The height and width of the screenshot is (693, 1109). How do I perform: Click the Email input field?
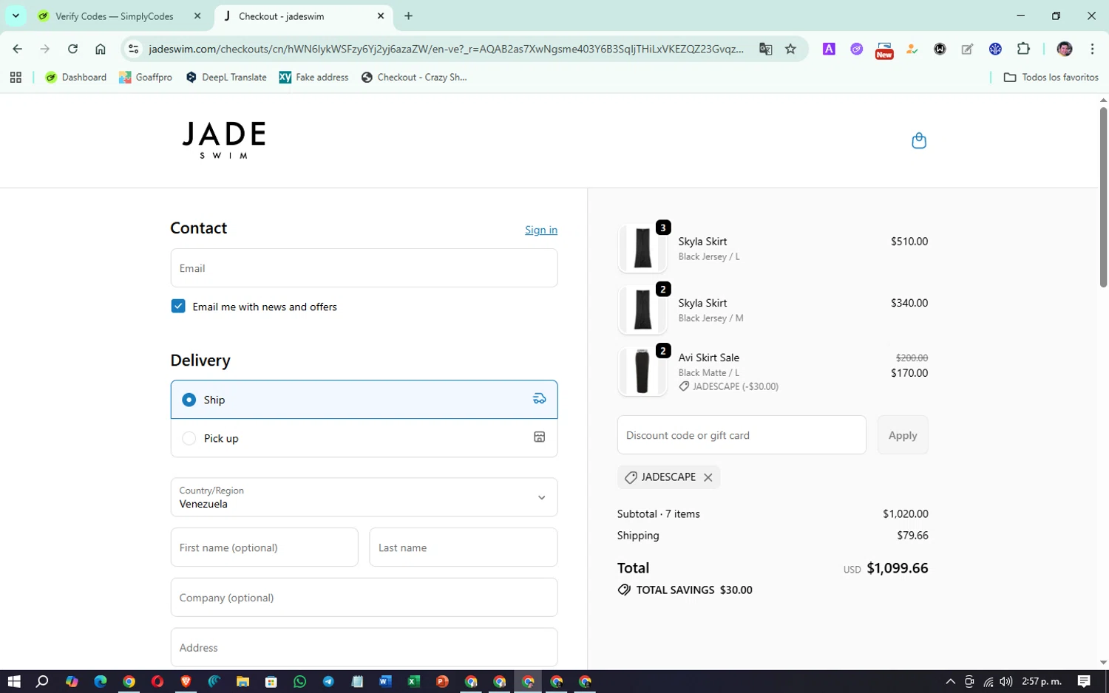(364, 268)
